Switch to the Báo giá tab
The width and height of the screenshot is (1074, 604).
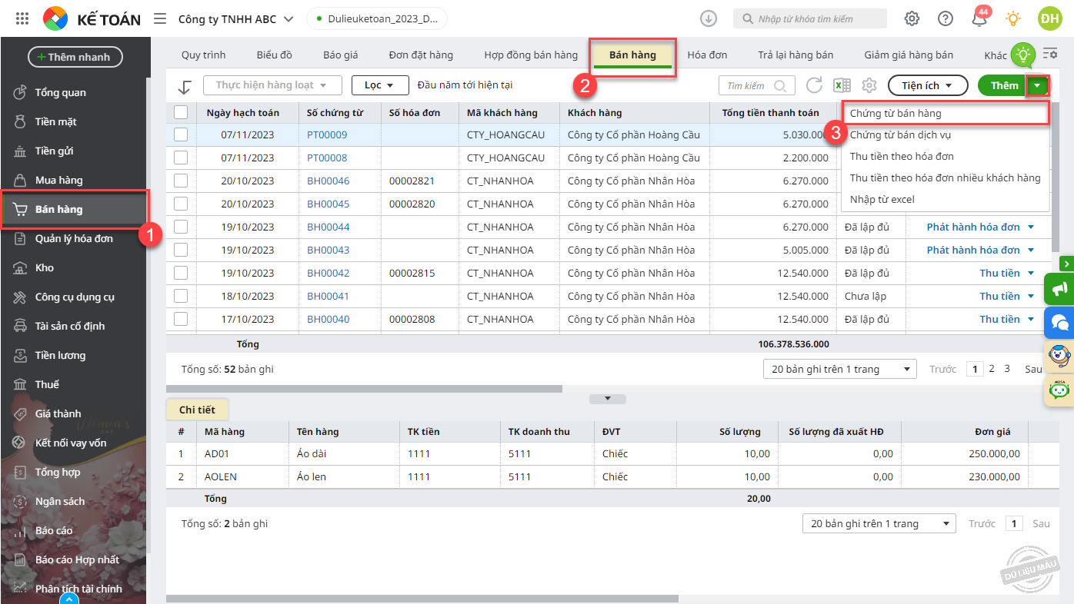pos(341,55)
